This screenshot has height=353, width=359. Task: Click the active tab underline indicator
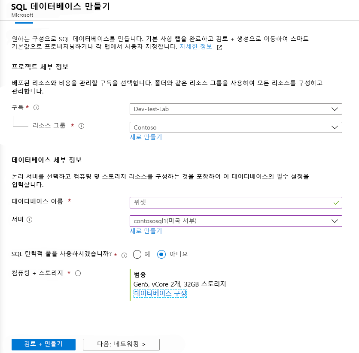tap(24, 23)
